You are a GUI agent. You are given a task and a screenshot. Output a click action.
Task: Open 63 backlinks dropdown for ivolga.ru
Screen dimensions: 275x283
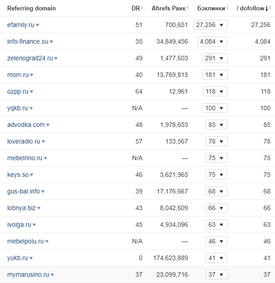(216, 225)
